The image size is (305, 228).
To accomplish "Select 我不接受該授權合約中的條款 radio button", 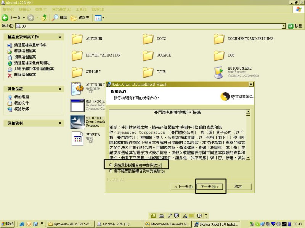I will pos(111,171).
